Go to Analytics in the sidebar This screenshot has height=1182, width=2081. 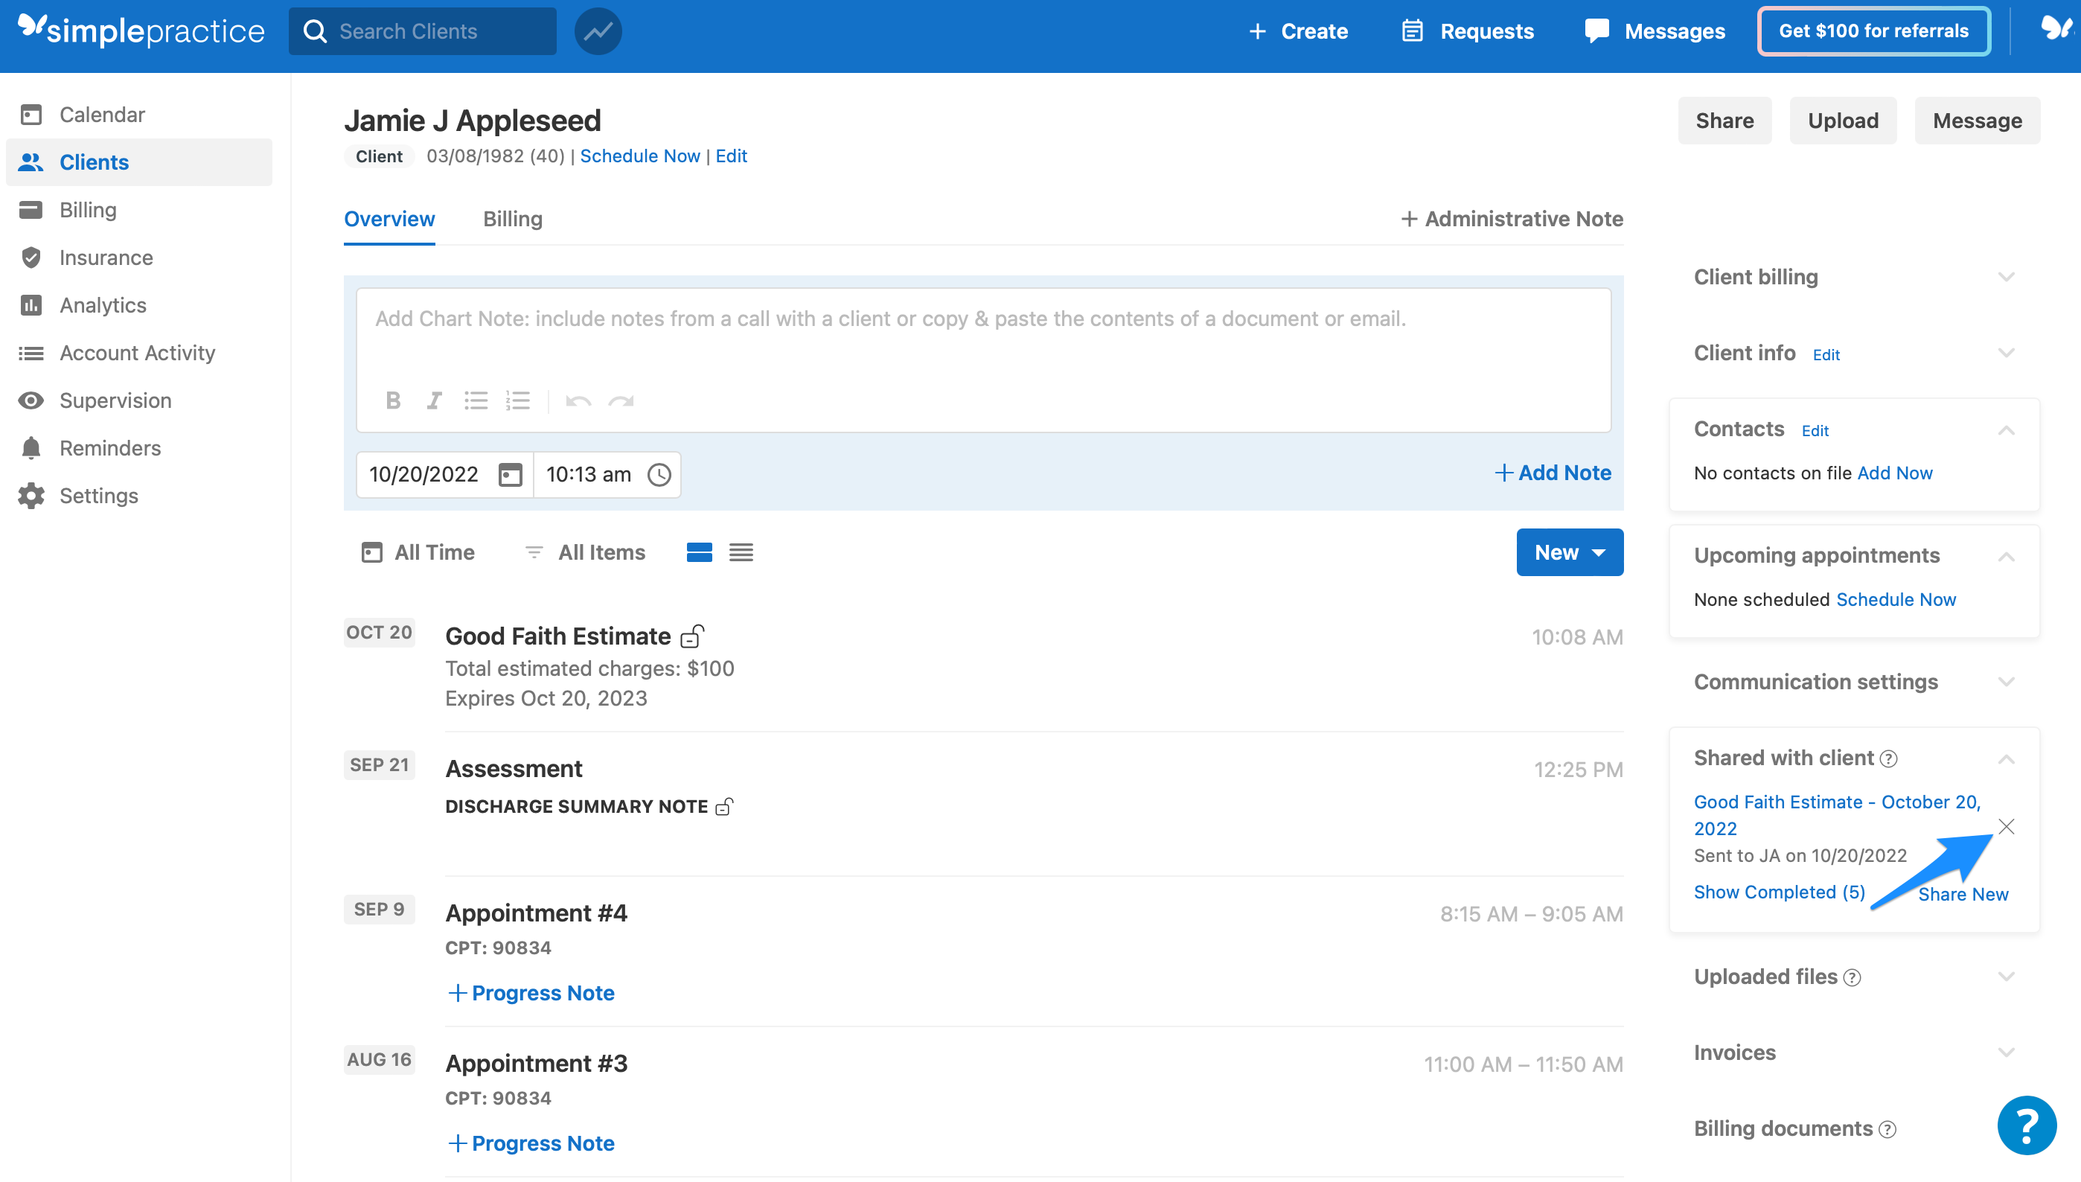(140, 305)
